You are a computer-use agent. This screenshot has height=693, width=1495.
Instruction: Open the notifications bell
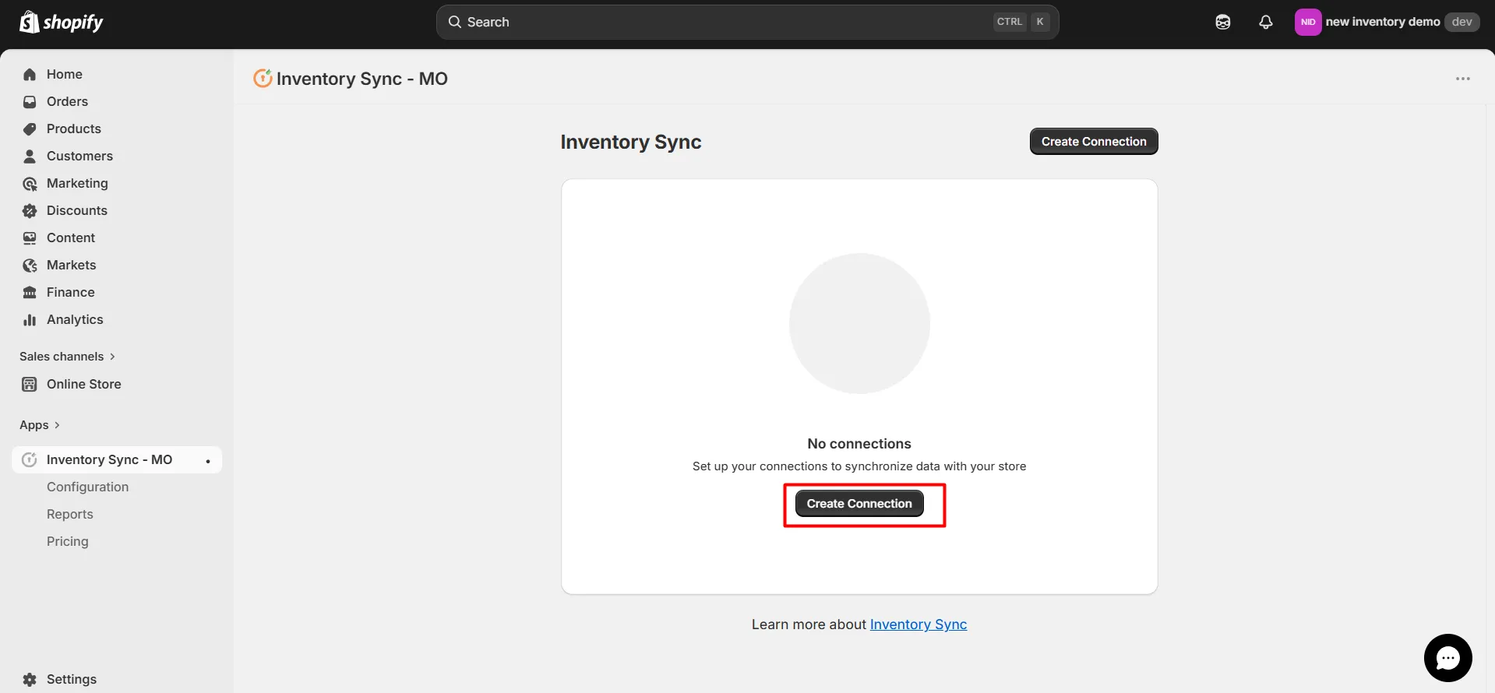point(1266,22)
